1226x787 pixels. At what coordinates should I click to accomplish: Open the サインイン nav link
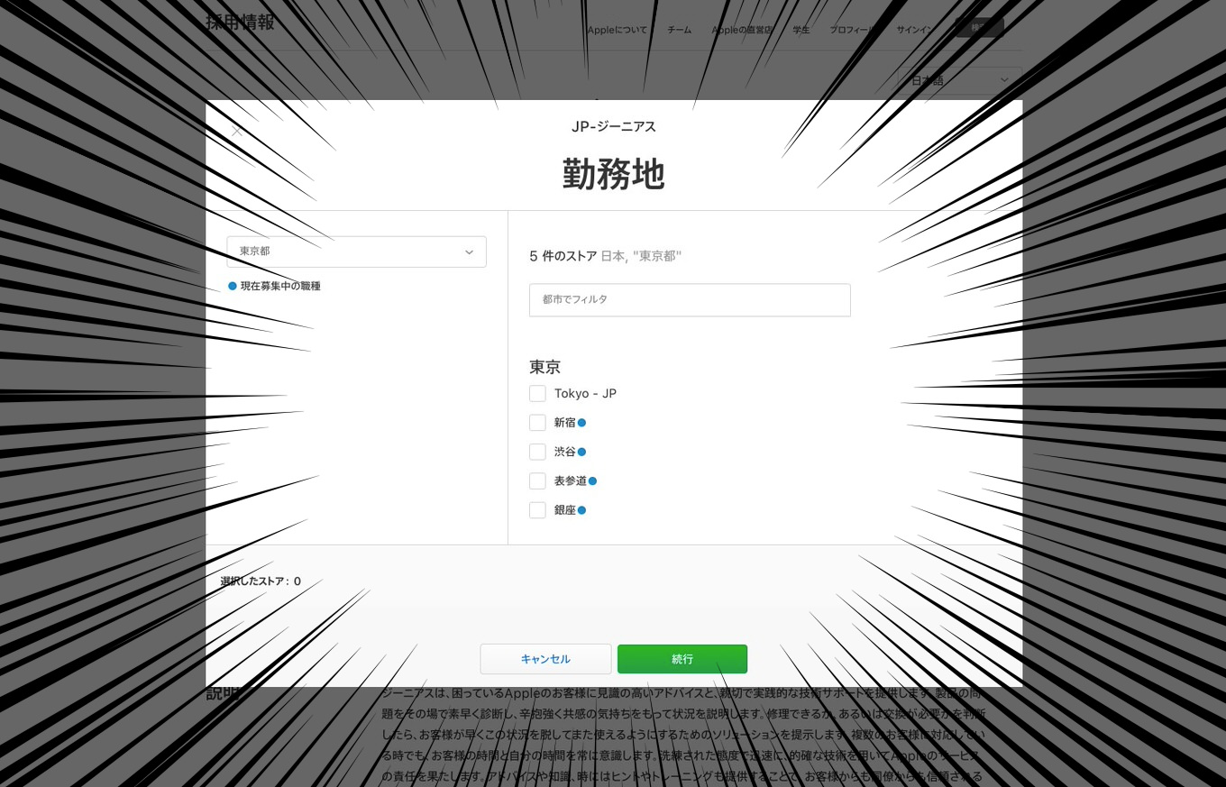point(914,30)
